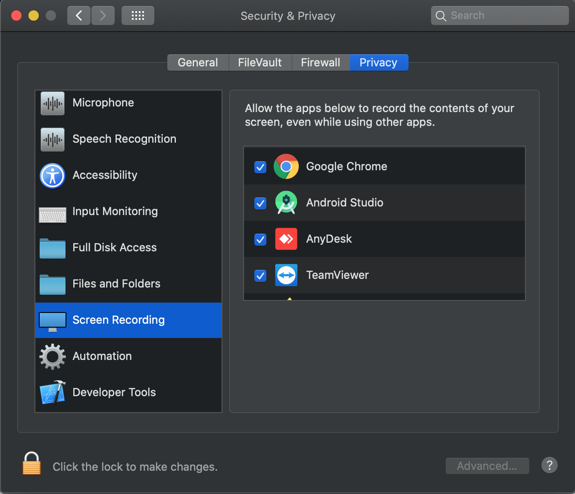Image resolution: width=575 pixels, height=494 pixels.
Task: Click the Accessibility figure icon
Action: click(53, 175)
